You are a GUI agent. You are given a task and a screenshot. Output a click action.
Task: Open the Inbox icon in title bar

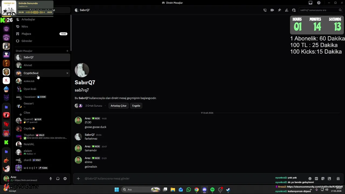(310, 3)
